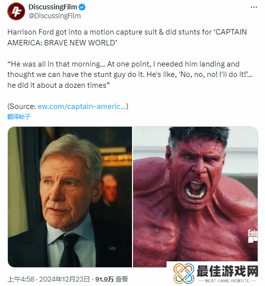The height and width of the screenshot is (286, 265).
Task: Click the 最佳游戏网 knot logo icon
Action: tap(184, 273)
